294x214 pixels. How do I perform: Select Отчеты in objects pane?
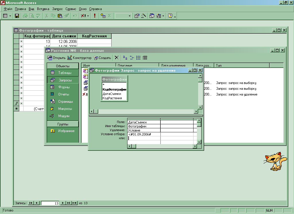[63, 94]
